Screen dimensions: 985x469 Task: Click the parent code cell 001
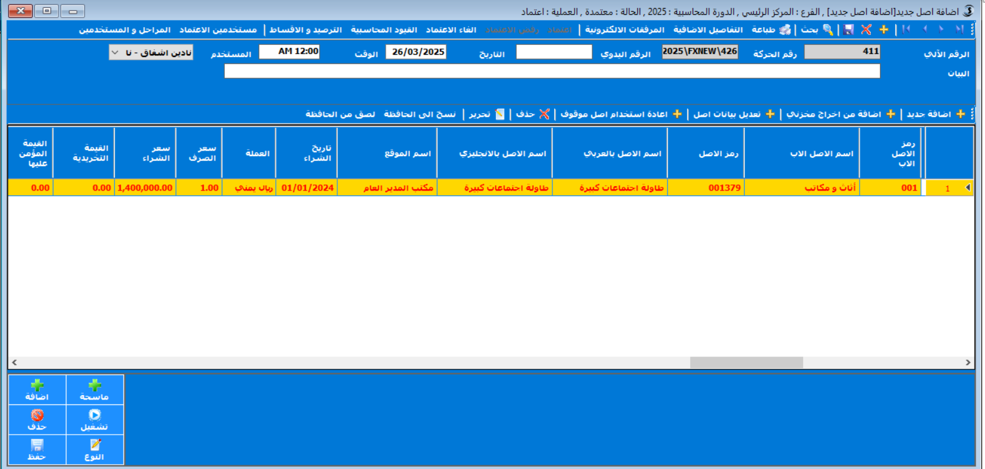(890, 187)
